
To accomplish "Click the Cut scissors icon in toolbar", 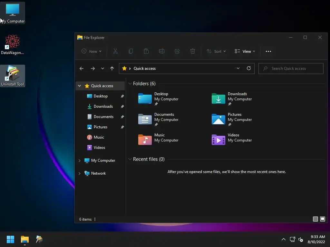I will (x=115, y=51).
